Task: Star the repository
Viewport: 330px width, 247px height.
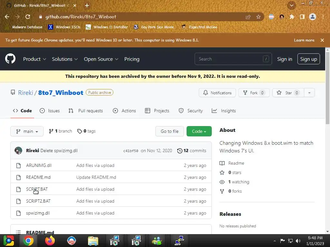Action: click(288, 93)
